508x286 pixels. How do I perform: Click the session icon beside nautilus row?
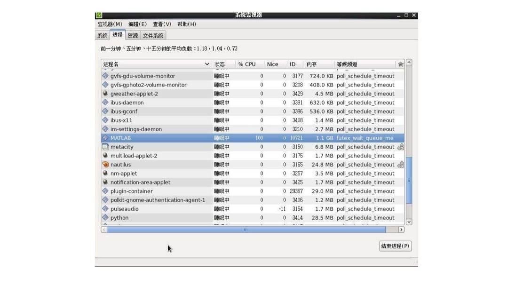pyautogui.click(x=400, y=165)
